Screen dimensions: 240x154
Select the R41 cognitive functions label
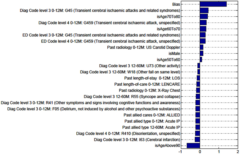(91, 103)
